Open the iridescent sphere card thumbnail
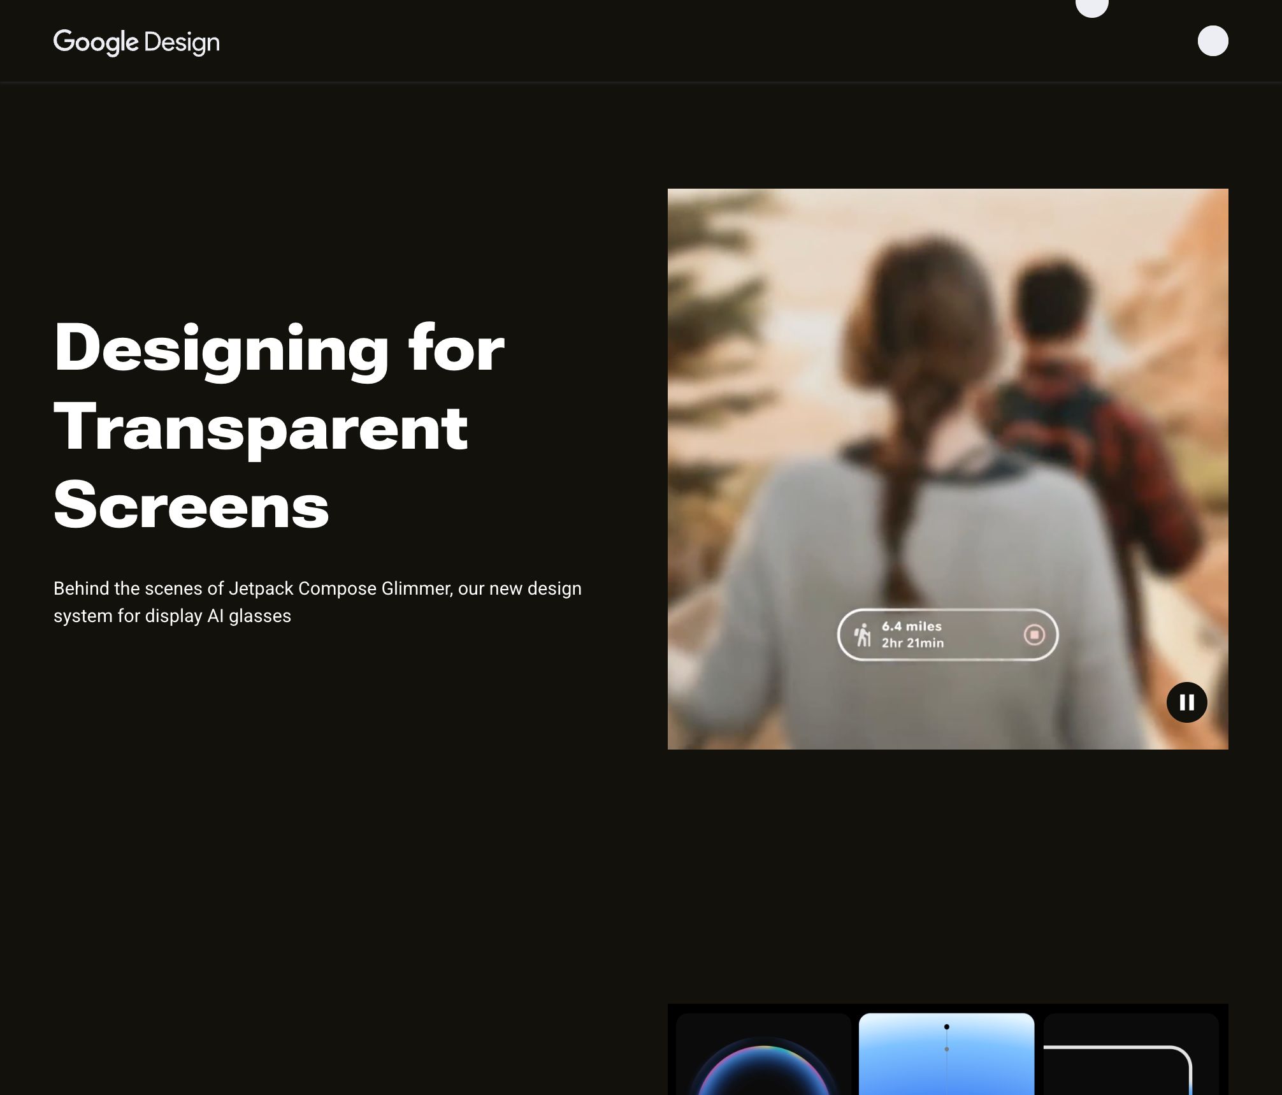The width and height of the screenshot is (1282, 1095). [x=763, y=1054]
